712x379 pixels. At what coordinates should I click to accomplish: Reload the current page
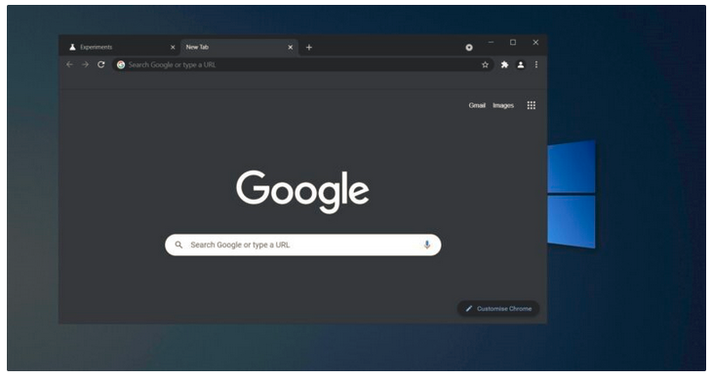tap(100, 65)
